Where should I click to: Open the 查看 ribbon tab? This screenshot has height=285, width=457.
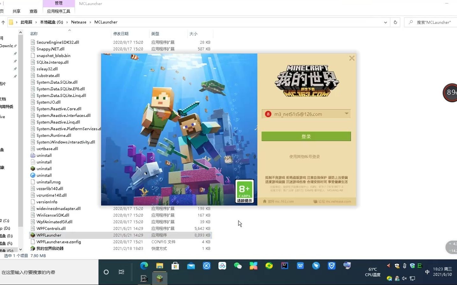tap(33, 11)
